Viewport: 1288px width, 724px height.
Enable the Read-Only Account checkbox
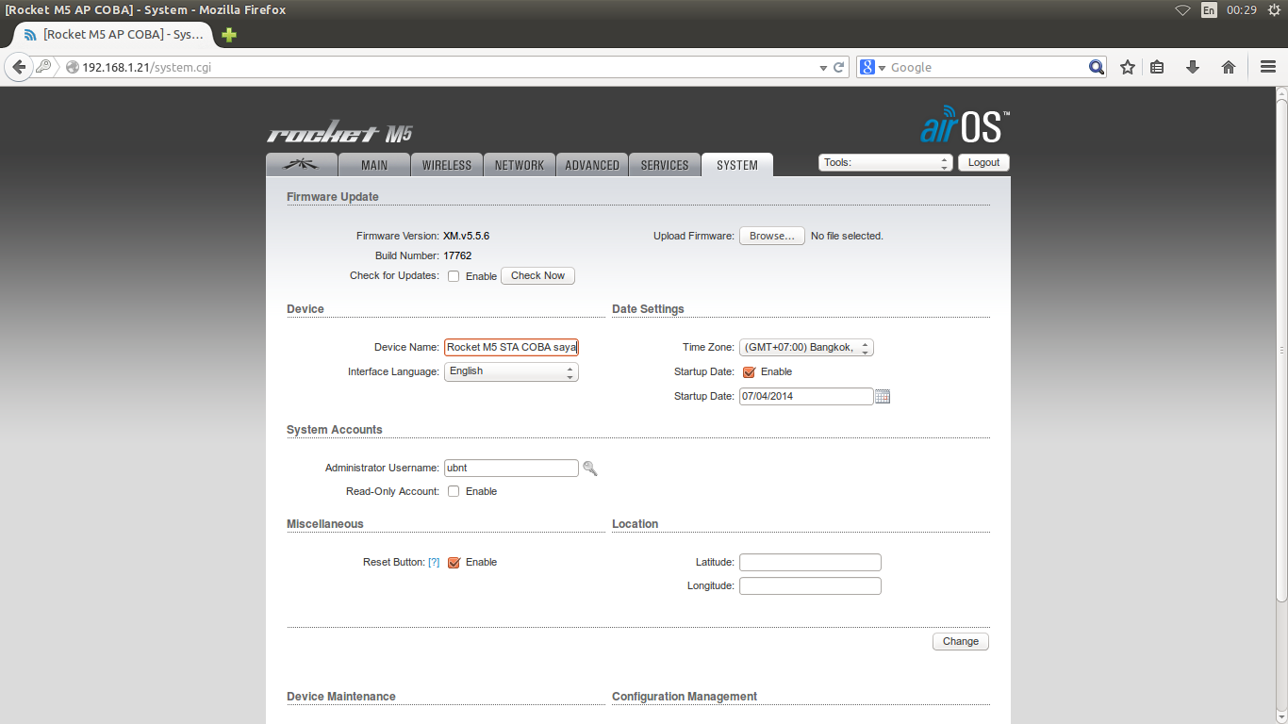pos(454,491)
